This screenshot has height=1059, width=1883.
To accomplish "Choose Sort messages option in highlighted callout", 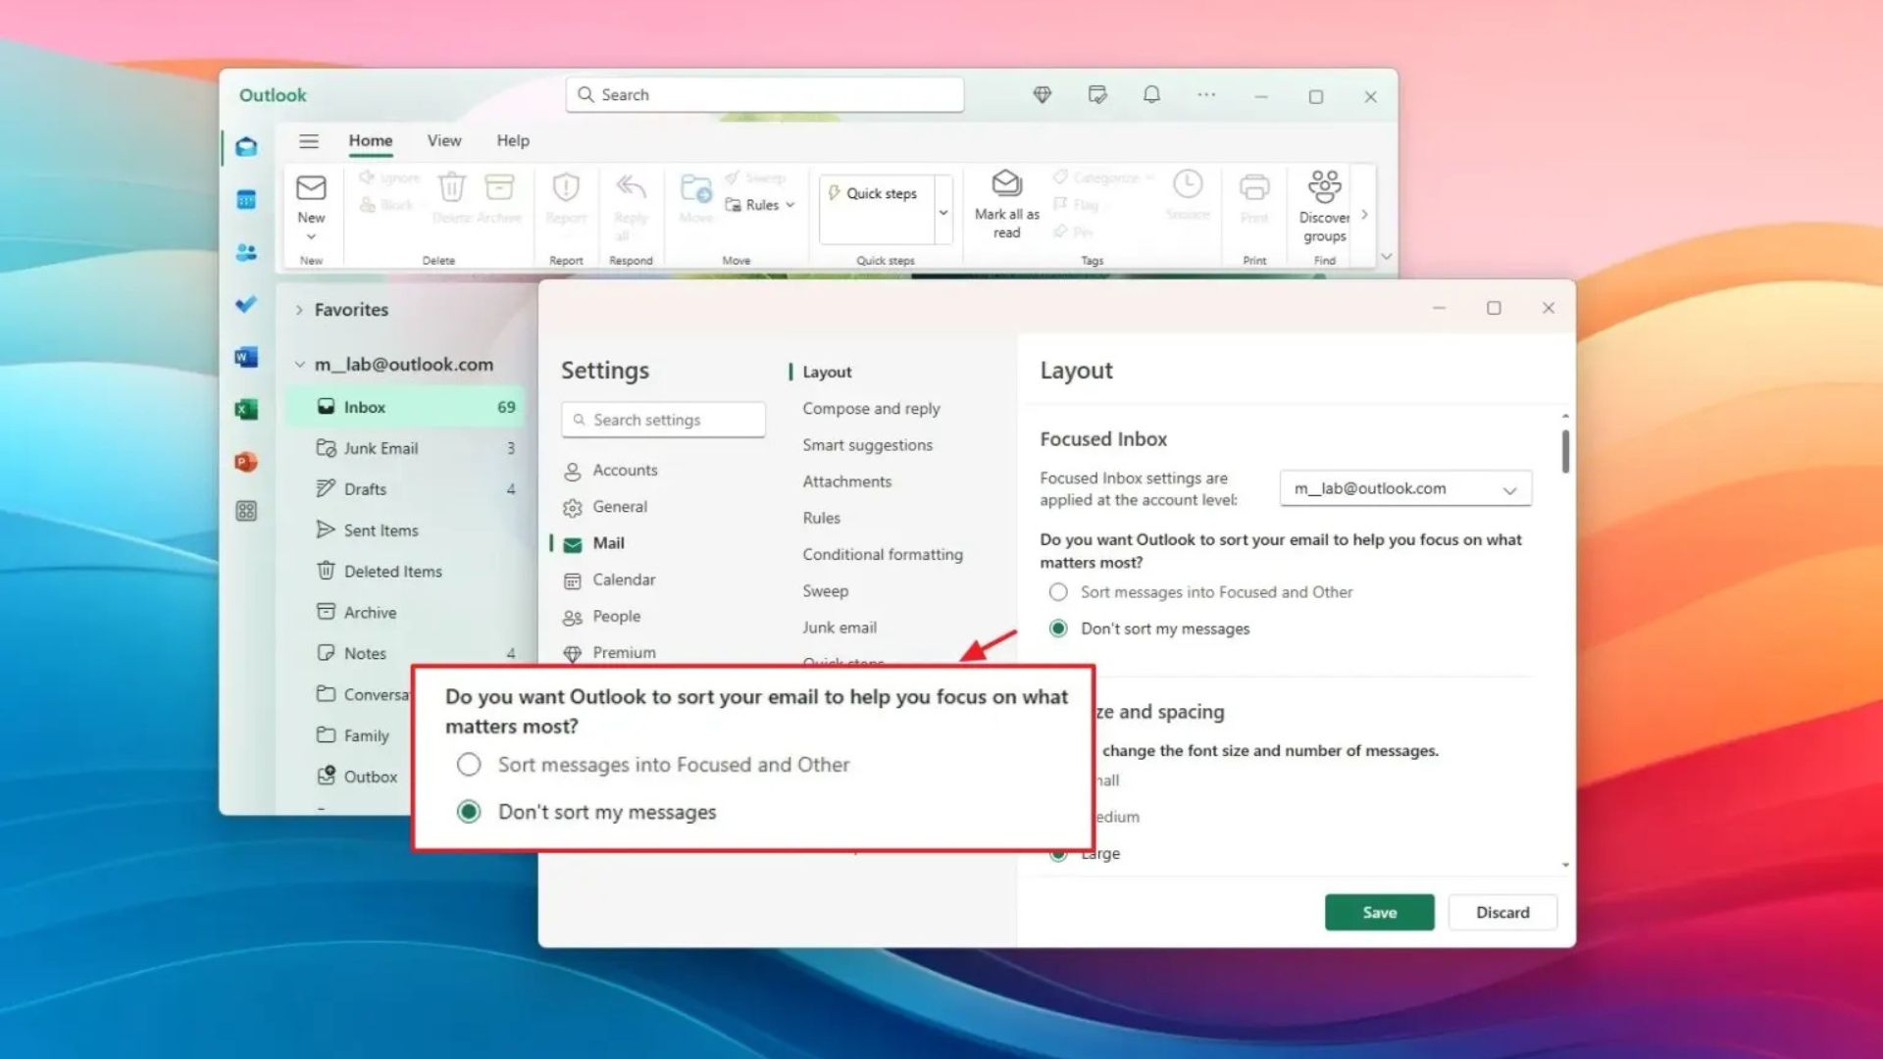I will coord(469,765).
